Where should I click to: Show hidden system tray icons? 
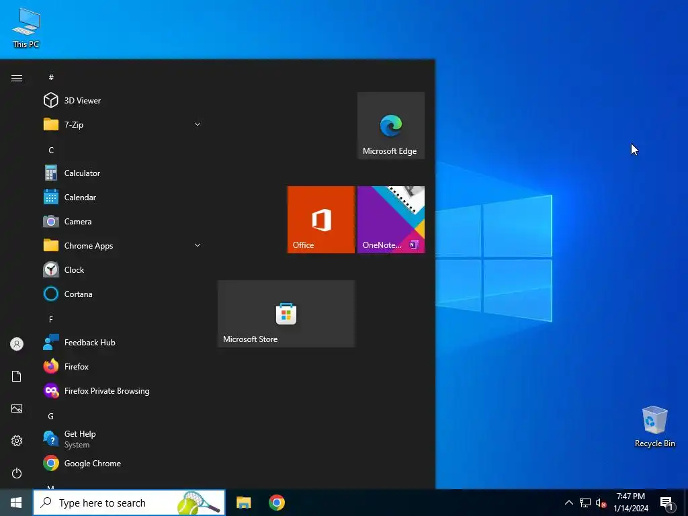568,503
